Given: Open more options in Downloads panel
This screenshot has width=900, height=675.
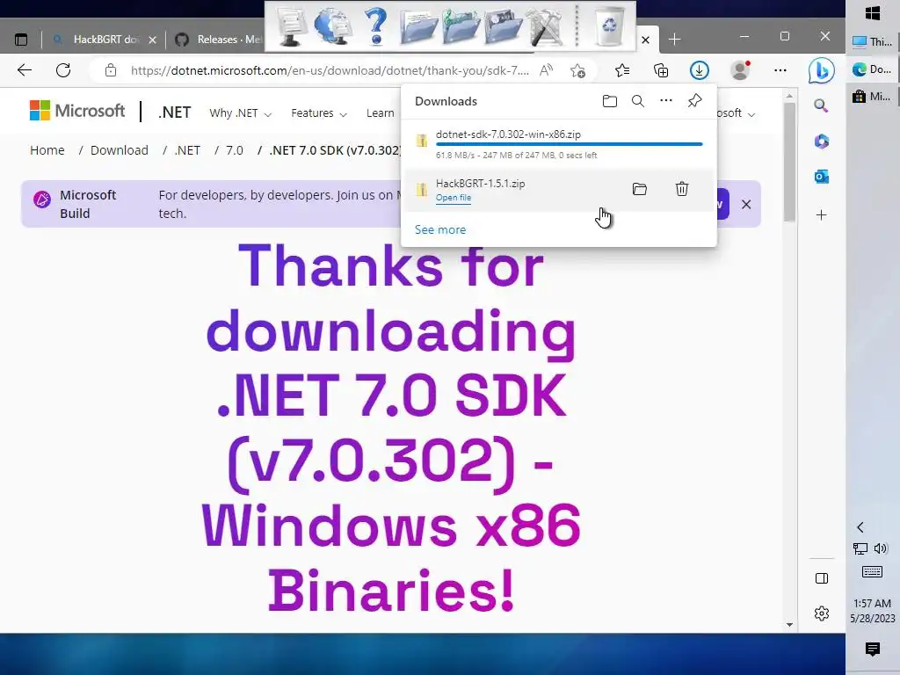Looking at the screenshot, I should pos(666,100).
